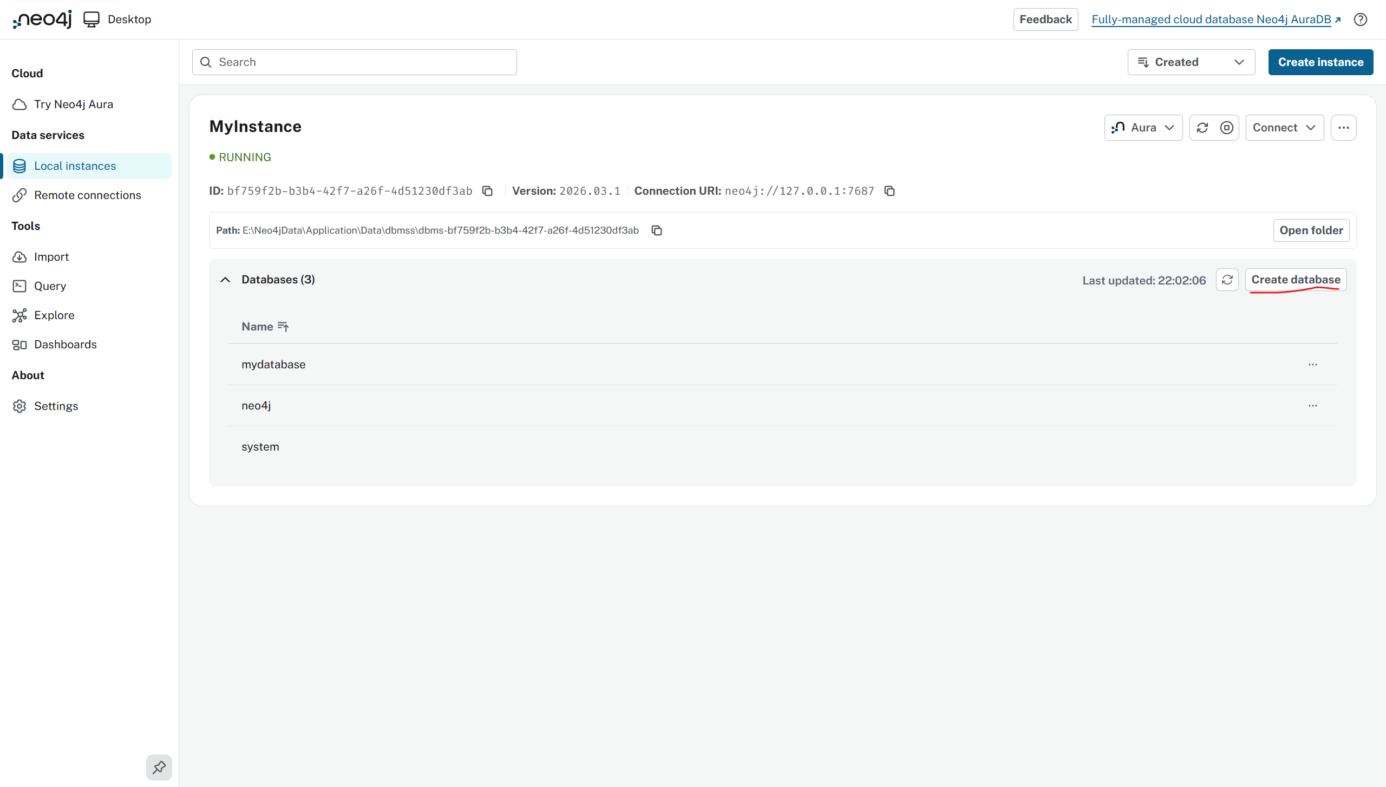Open the Created sort dropdown

[1191, 62]
